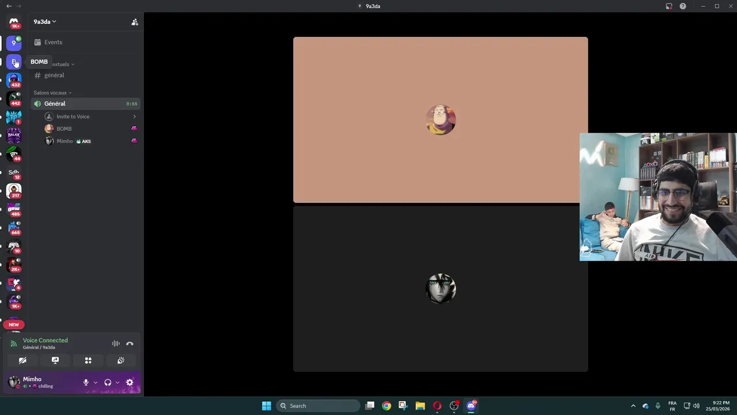Open the activities launcher button
The width and height of the screenshot is (737, 415).
88,360
